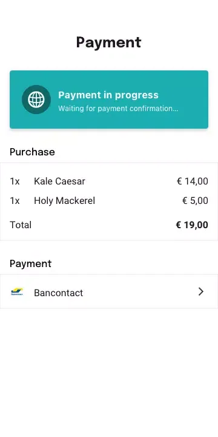218x437 pixels.
Task: Click the Bancontact label text
Action: coord(58,293)
